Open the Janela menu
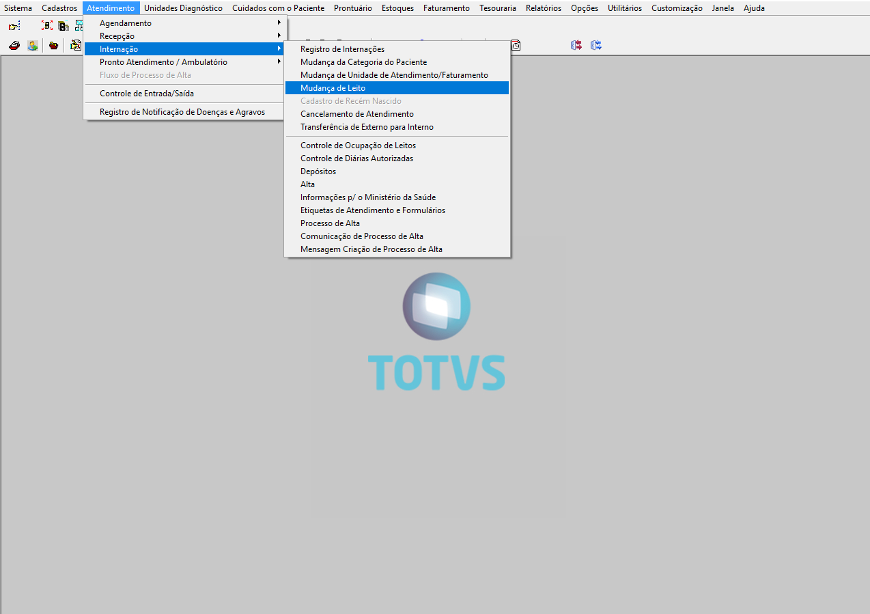 click(723, 8)
